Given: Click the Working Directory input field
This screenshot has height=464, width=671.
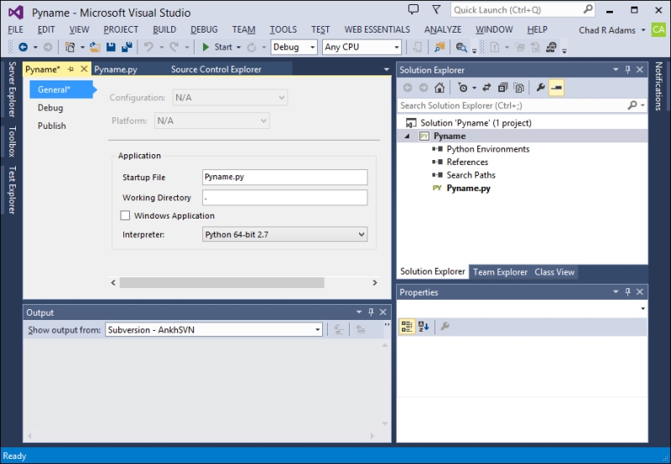Looking at the screenshot, I should tap(284, 198).
